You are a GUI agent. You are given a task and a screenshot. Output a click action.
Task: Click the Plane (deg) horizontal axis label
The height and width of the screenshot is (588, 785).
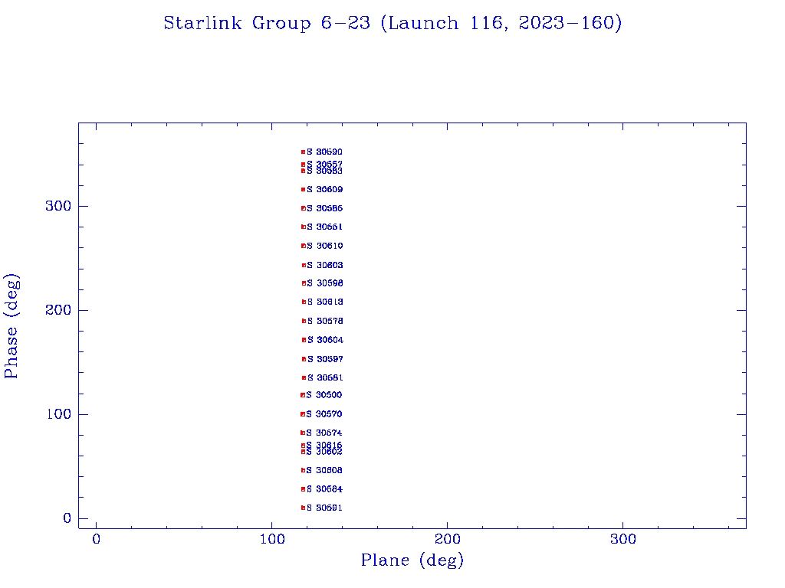pos(412,560)
